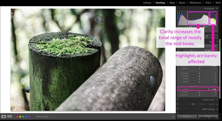Select the Clarity value +100 field

[x=214, y=89]
